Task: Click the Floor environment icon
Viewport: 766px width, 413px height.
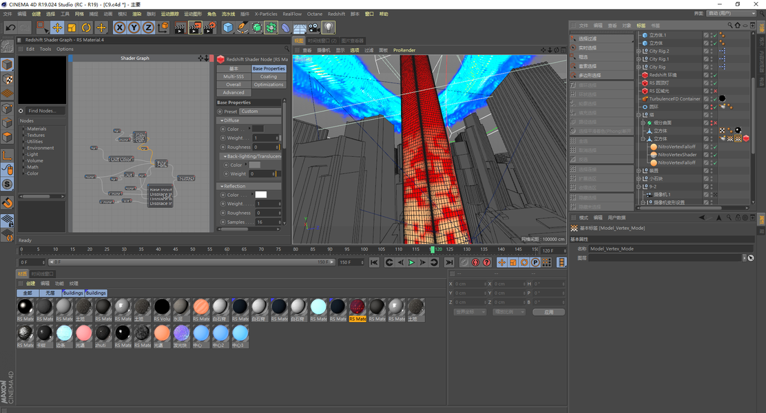Action: pyautogui.click(x=300, y=28)
